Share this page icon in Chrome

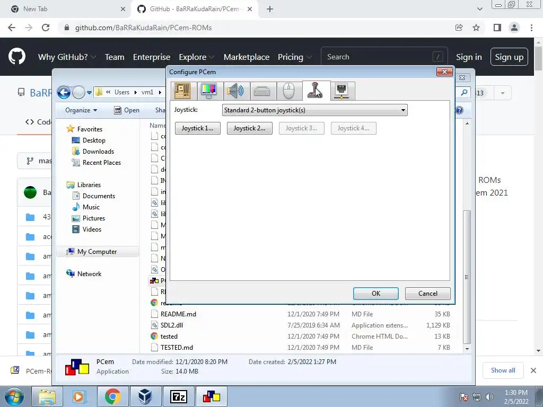coord(459,28)
